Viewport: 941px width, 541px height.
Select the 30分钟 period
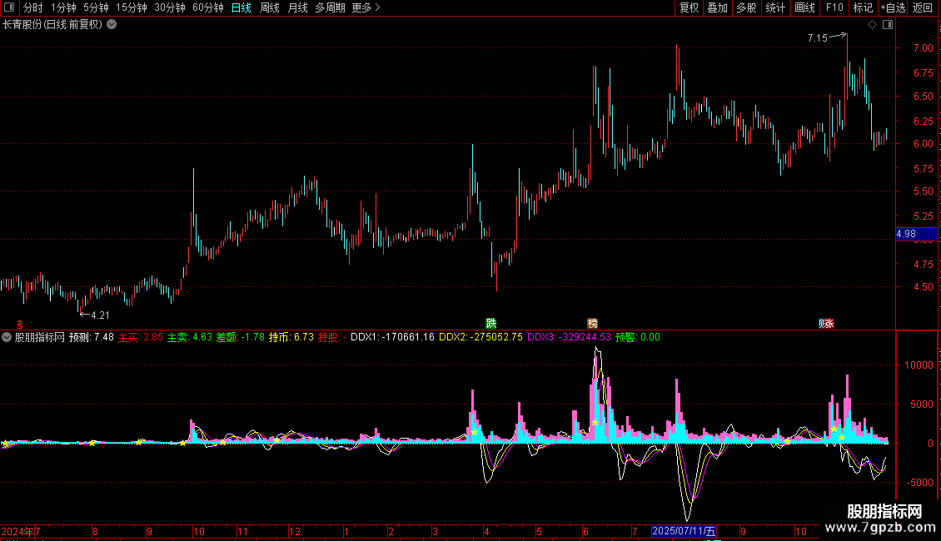pos(169,7)
